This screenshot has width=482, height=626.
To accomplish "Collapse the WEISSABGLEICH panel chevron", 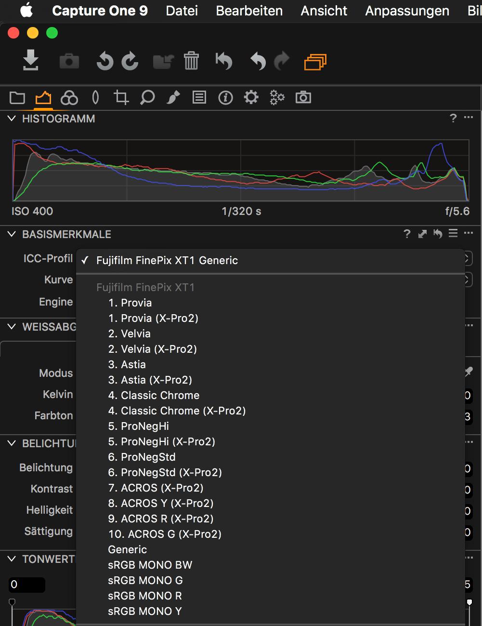I will click(x=12, y=327).
